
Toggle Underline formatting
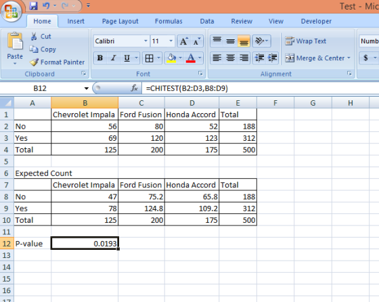click(x=127, y=58)
